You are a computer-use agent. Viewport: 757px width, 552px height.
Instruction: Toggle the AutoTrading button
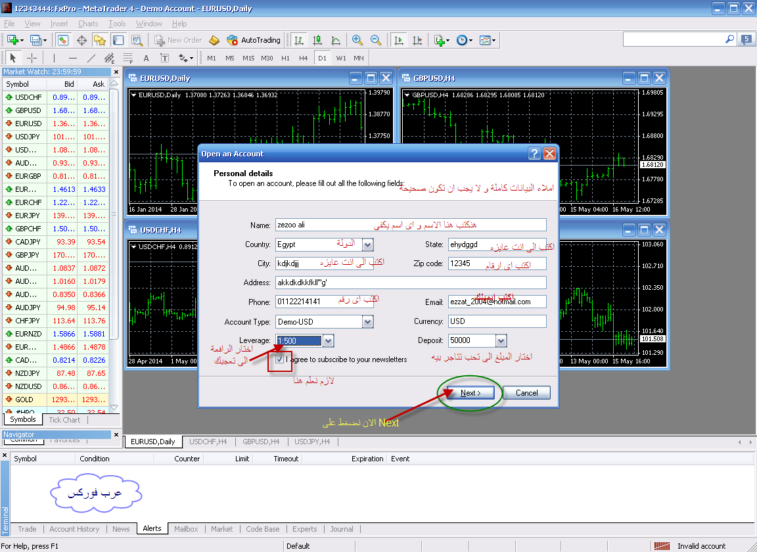coord(254,40)
